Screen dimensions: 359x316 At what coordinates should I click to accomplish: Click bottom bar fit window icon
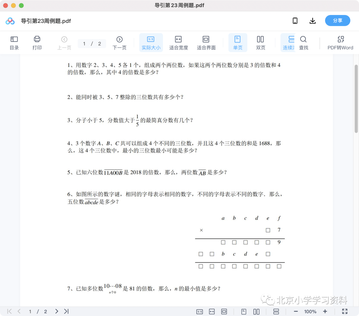tap(224, 311)
